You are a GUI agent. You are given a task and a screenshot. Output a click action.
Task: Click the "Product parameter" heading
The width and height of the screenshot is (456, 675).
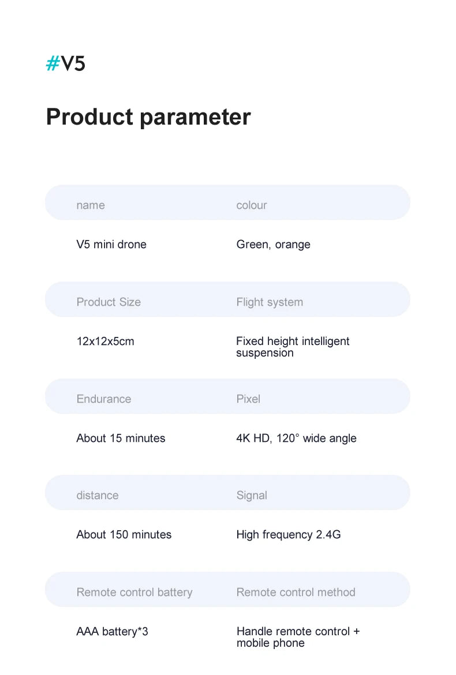[x=148, y=117]
